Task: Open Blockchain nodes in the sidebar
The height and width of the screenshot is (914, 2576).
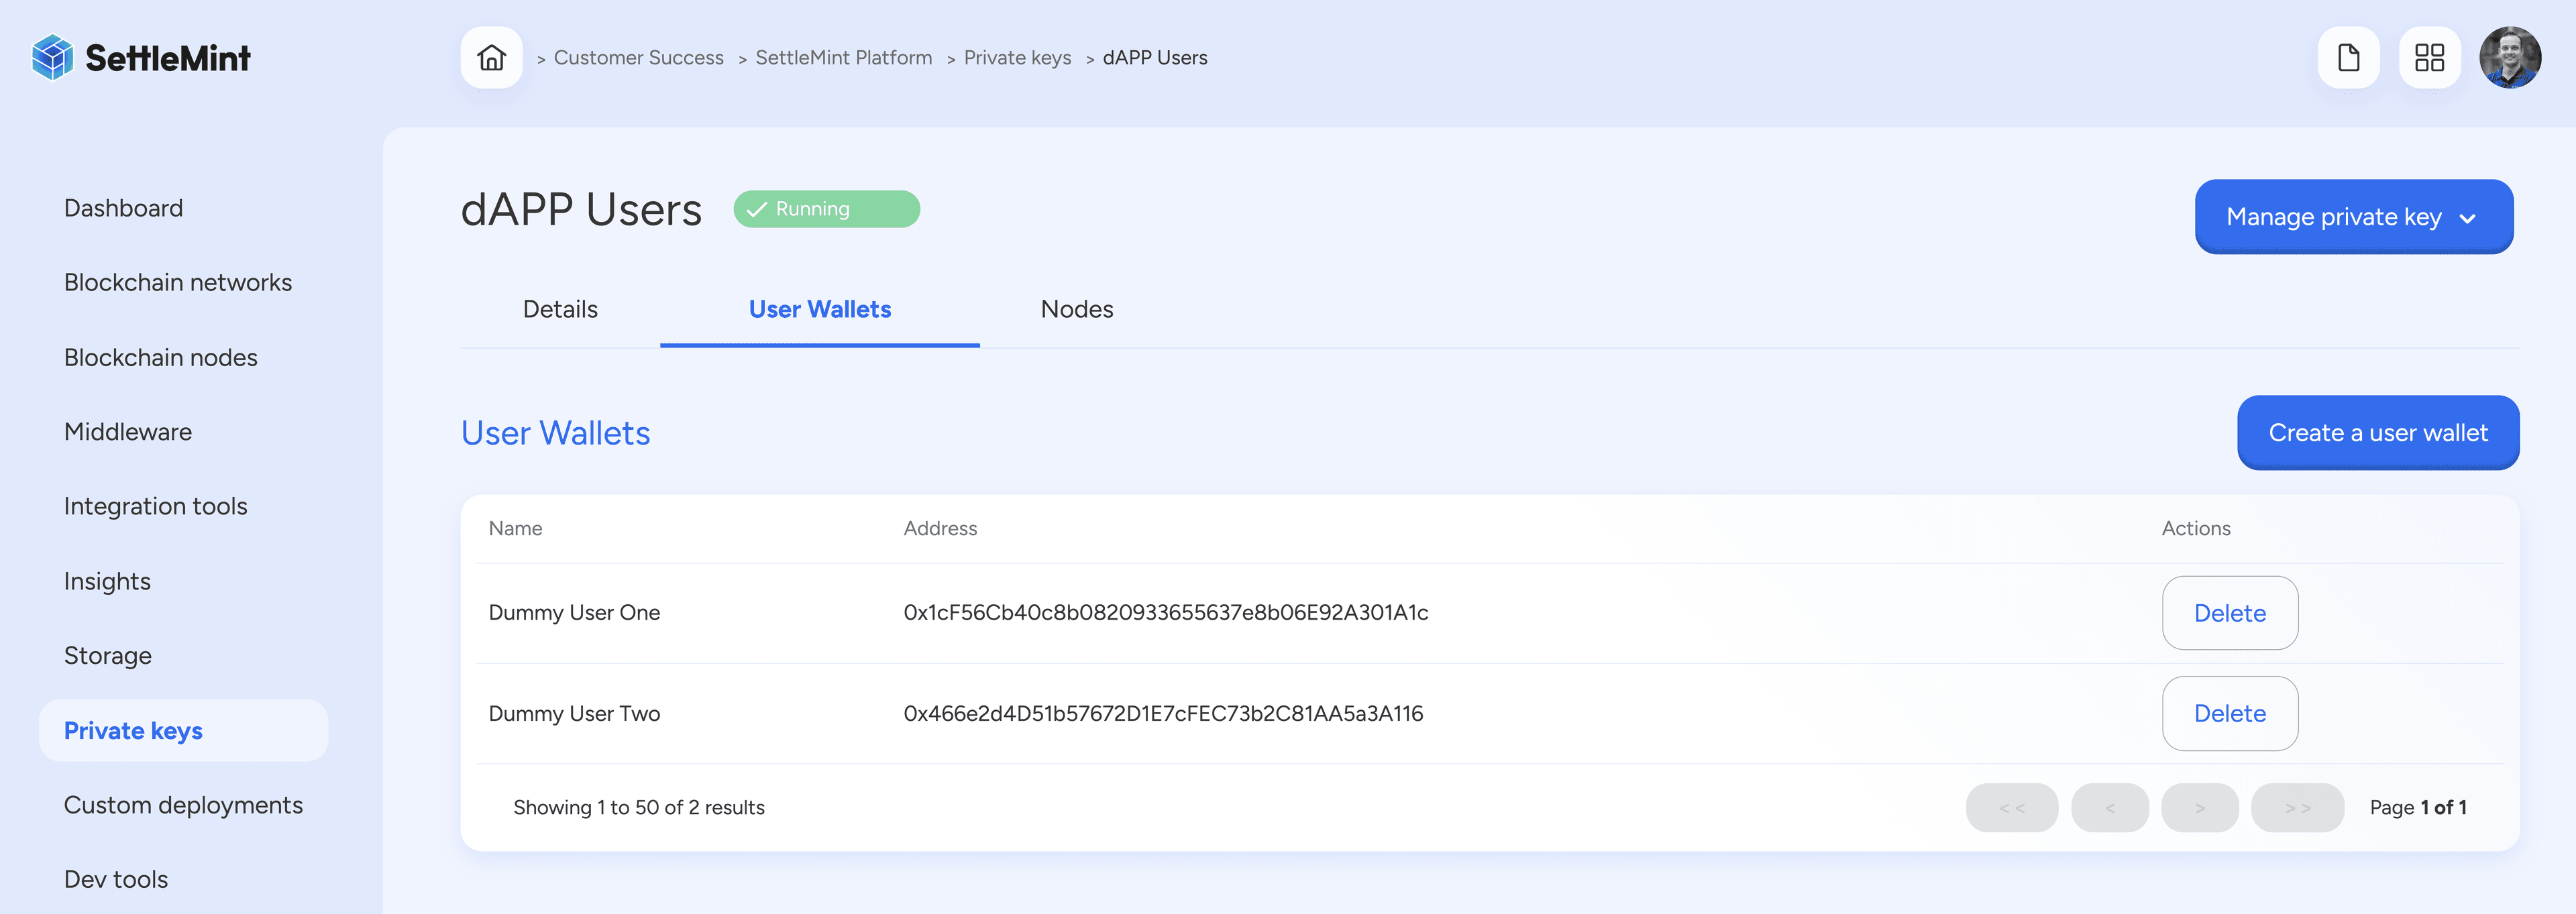Action: (x=160, y=357)
